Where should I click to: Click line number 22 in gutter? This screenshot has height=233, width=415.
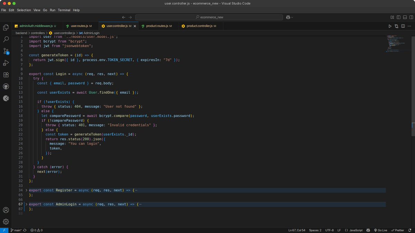click(21, 134)
